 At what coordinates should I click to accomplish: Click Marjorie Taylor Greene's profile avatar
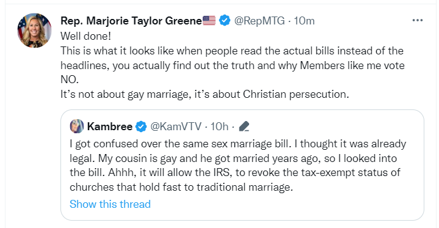pyautogui.click(x=34, y=31)
